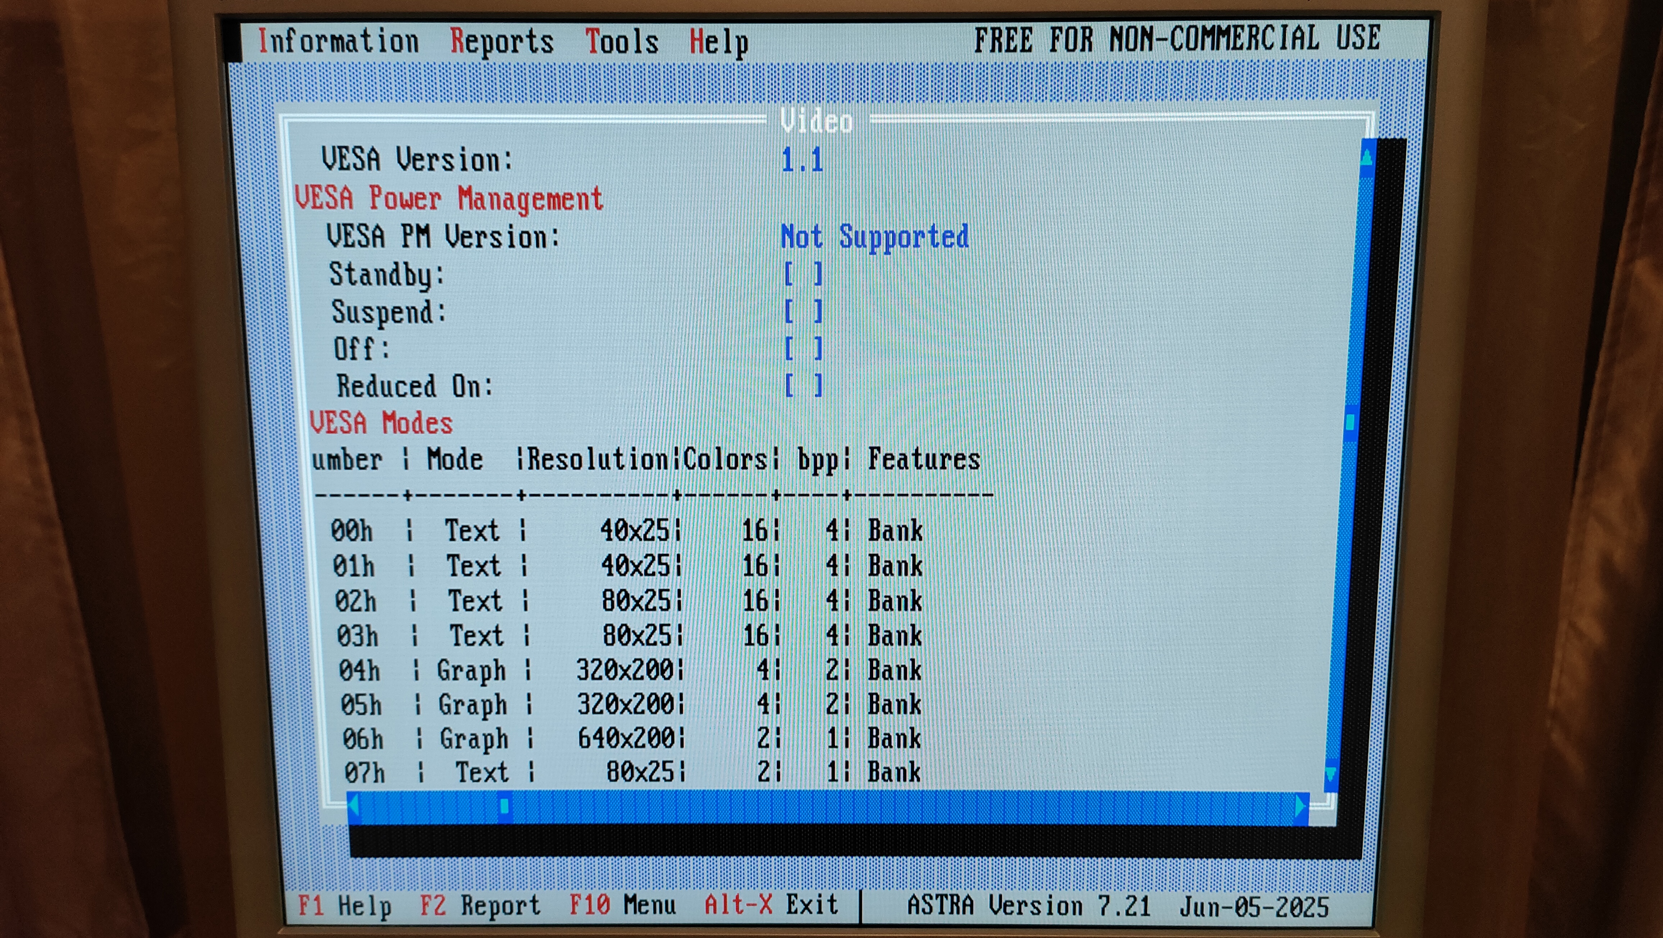
Task: Open the Tools menu
Action: tap(622, 41)
